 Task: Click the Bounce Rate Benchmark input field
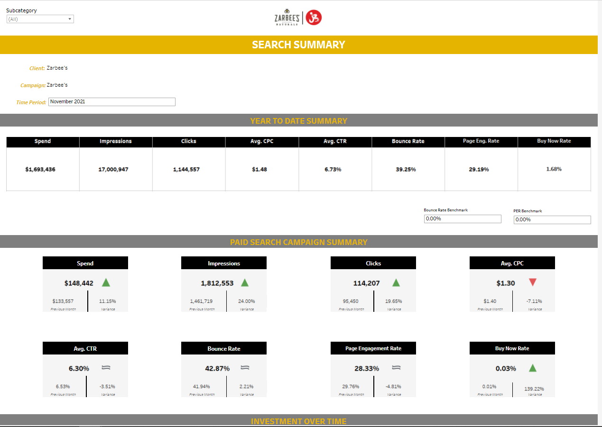[x=463, y=218]
